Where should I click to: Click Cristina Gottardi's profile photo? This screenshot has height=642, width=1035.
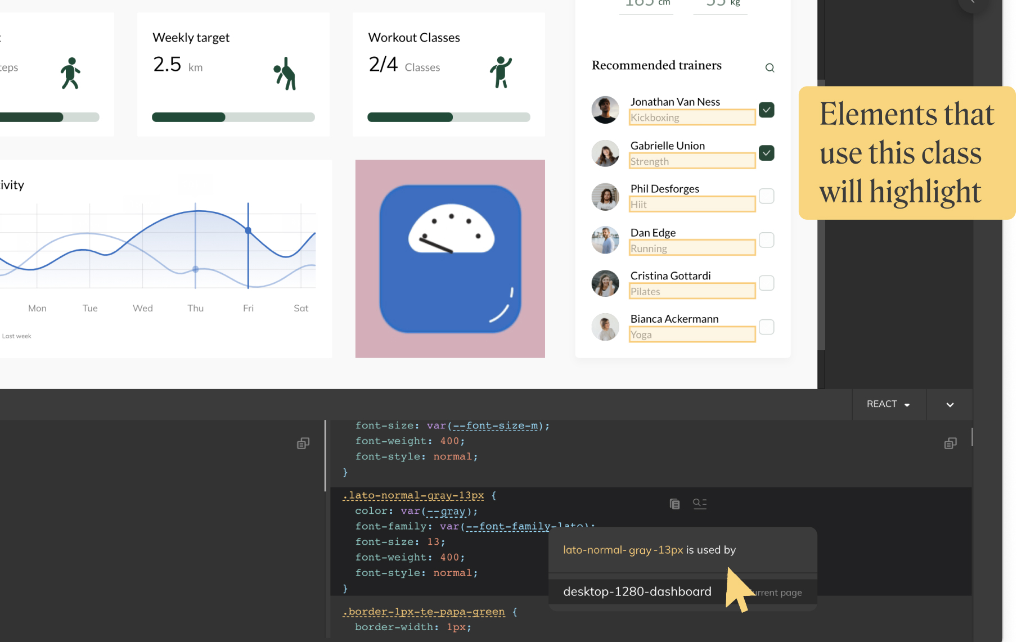(x=605, y=283)
